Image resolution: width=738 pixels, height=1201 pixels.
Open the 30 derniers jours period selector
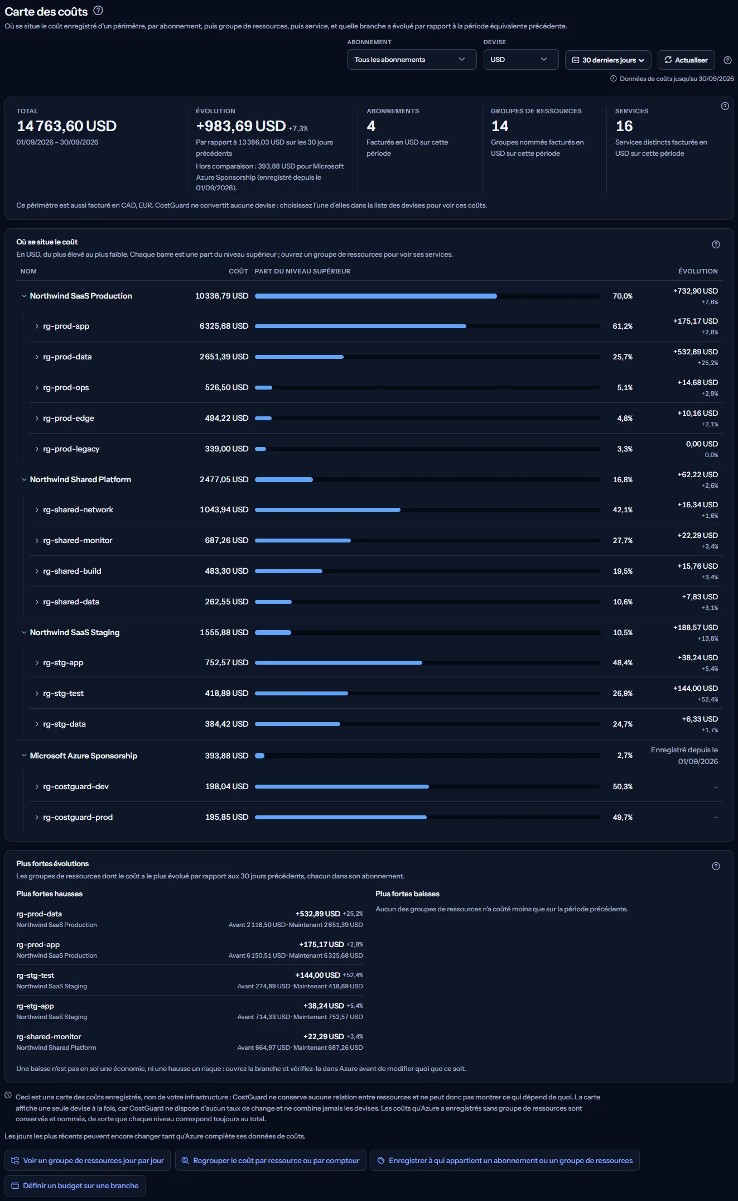point(608,60)
